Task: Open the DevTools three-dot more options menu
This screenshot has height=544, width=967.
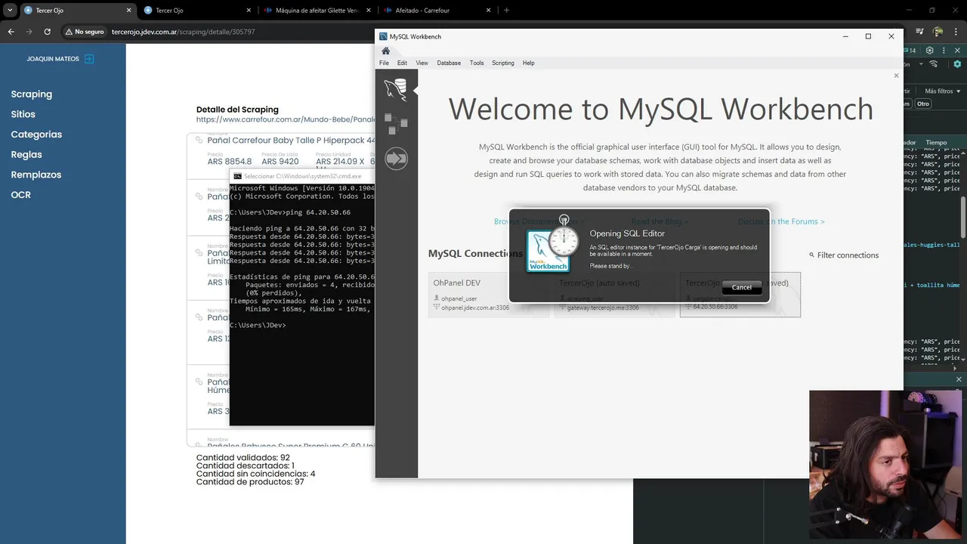Action: 944,51
